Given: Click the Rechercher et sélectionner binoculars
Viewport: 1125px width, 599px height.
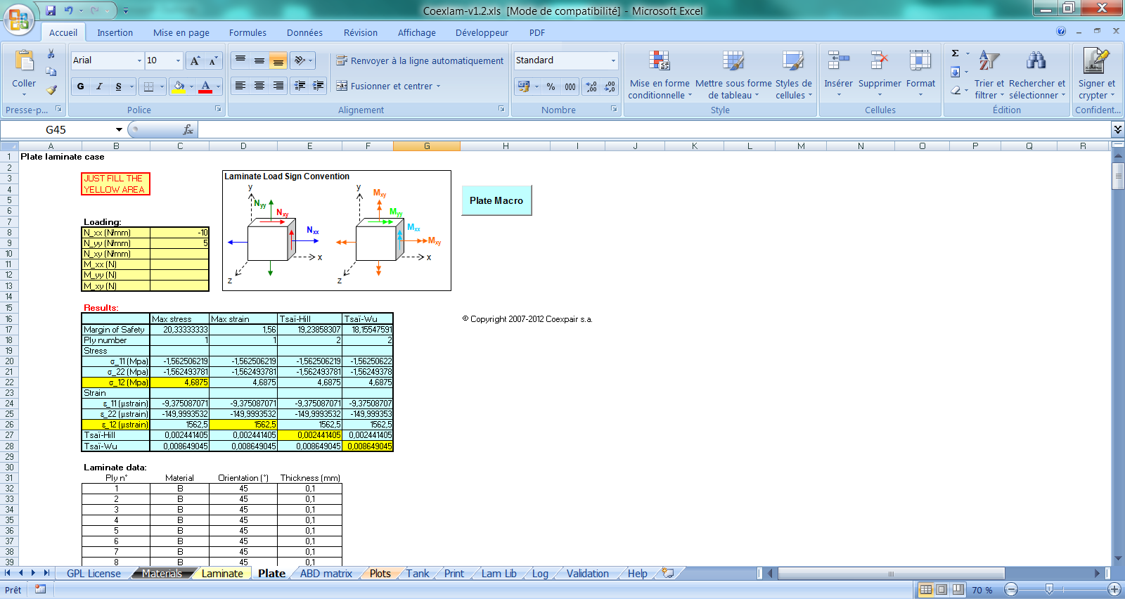Looking at the screenshot, I should point(1036,62).
